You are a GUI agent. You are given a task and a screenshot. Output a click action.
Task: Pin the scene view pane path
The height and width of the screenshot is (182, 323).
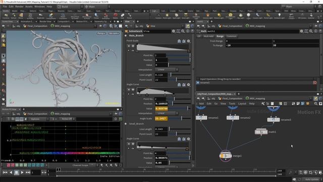pyautogui.click(x=100, y=26)
